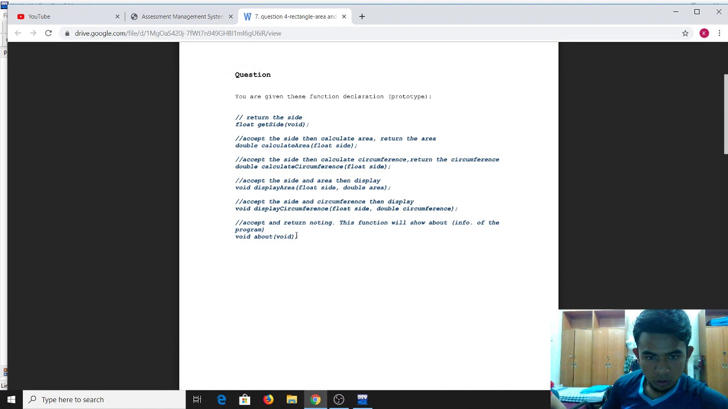Click the // return the side comment
The image size is (728, 409).
tap(268, 118)
